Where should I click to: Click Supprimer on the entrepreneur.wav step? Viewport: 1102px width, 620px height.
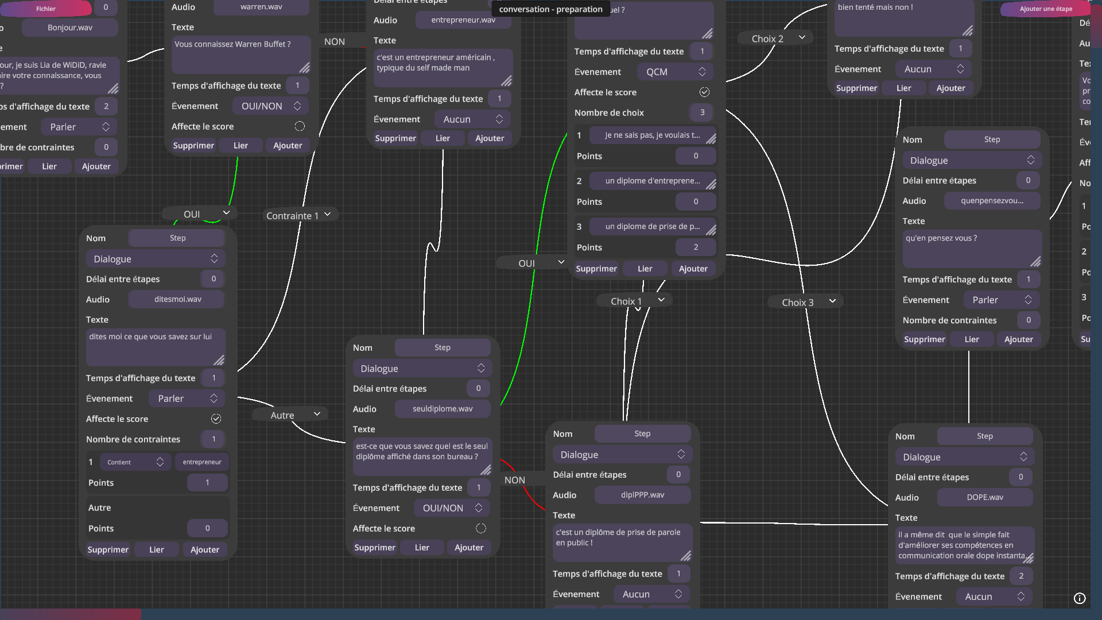[x=395, y=138]
